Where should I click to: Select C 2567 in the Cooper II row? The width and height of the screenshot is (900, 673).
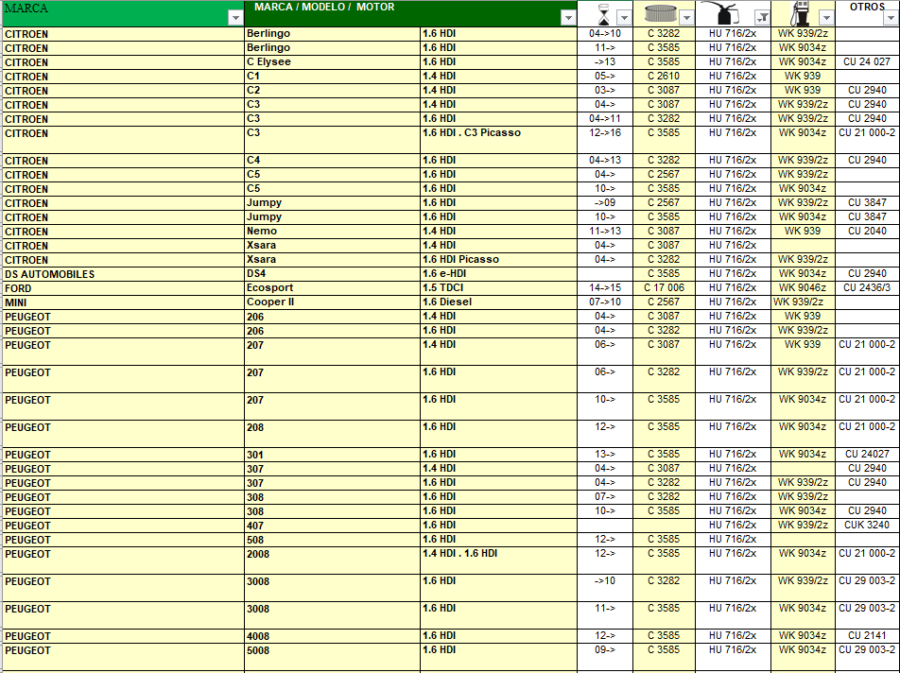(664, 302)
